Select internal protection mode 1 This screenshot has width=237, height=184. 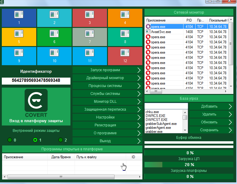click(35, 140)
